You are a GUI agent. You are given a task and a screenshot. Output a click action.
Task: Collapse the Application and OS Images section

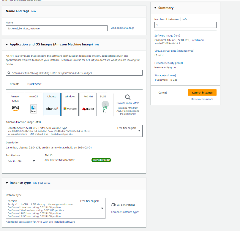(x=7, y=45)
